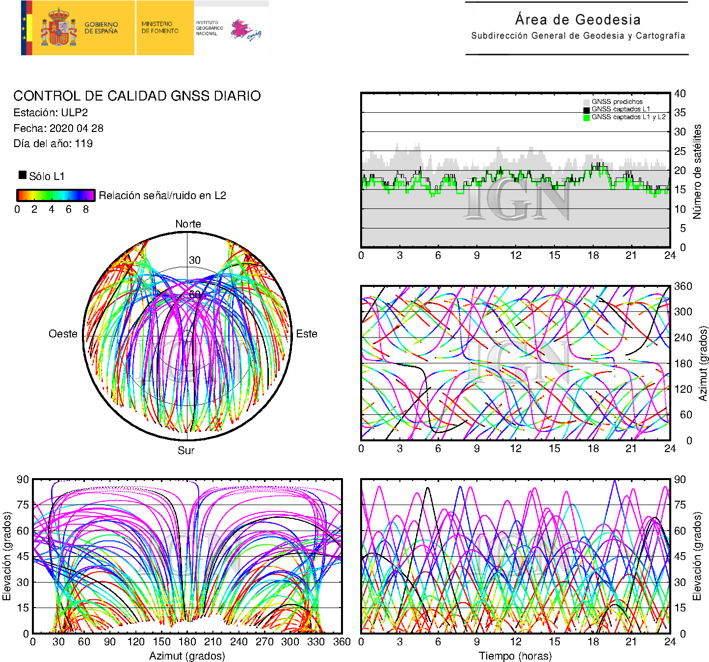The height and width of the screenshot is (662, 709).
Task: Click the black Sólo L1 legend square
Action: pos(23,175)
